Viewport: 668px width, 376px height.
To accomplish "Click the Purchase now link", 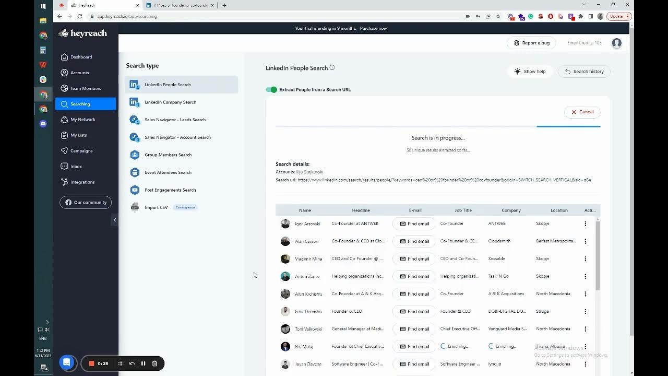I will click(373, 28).
